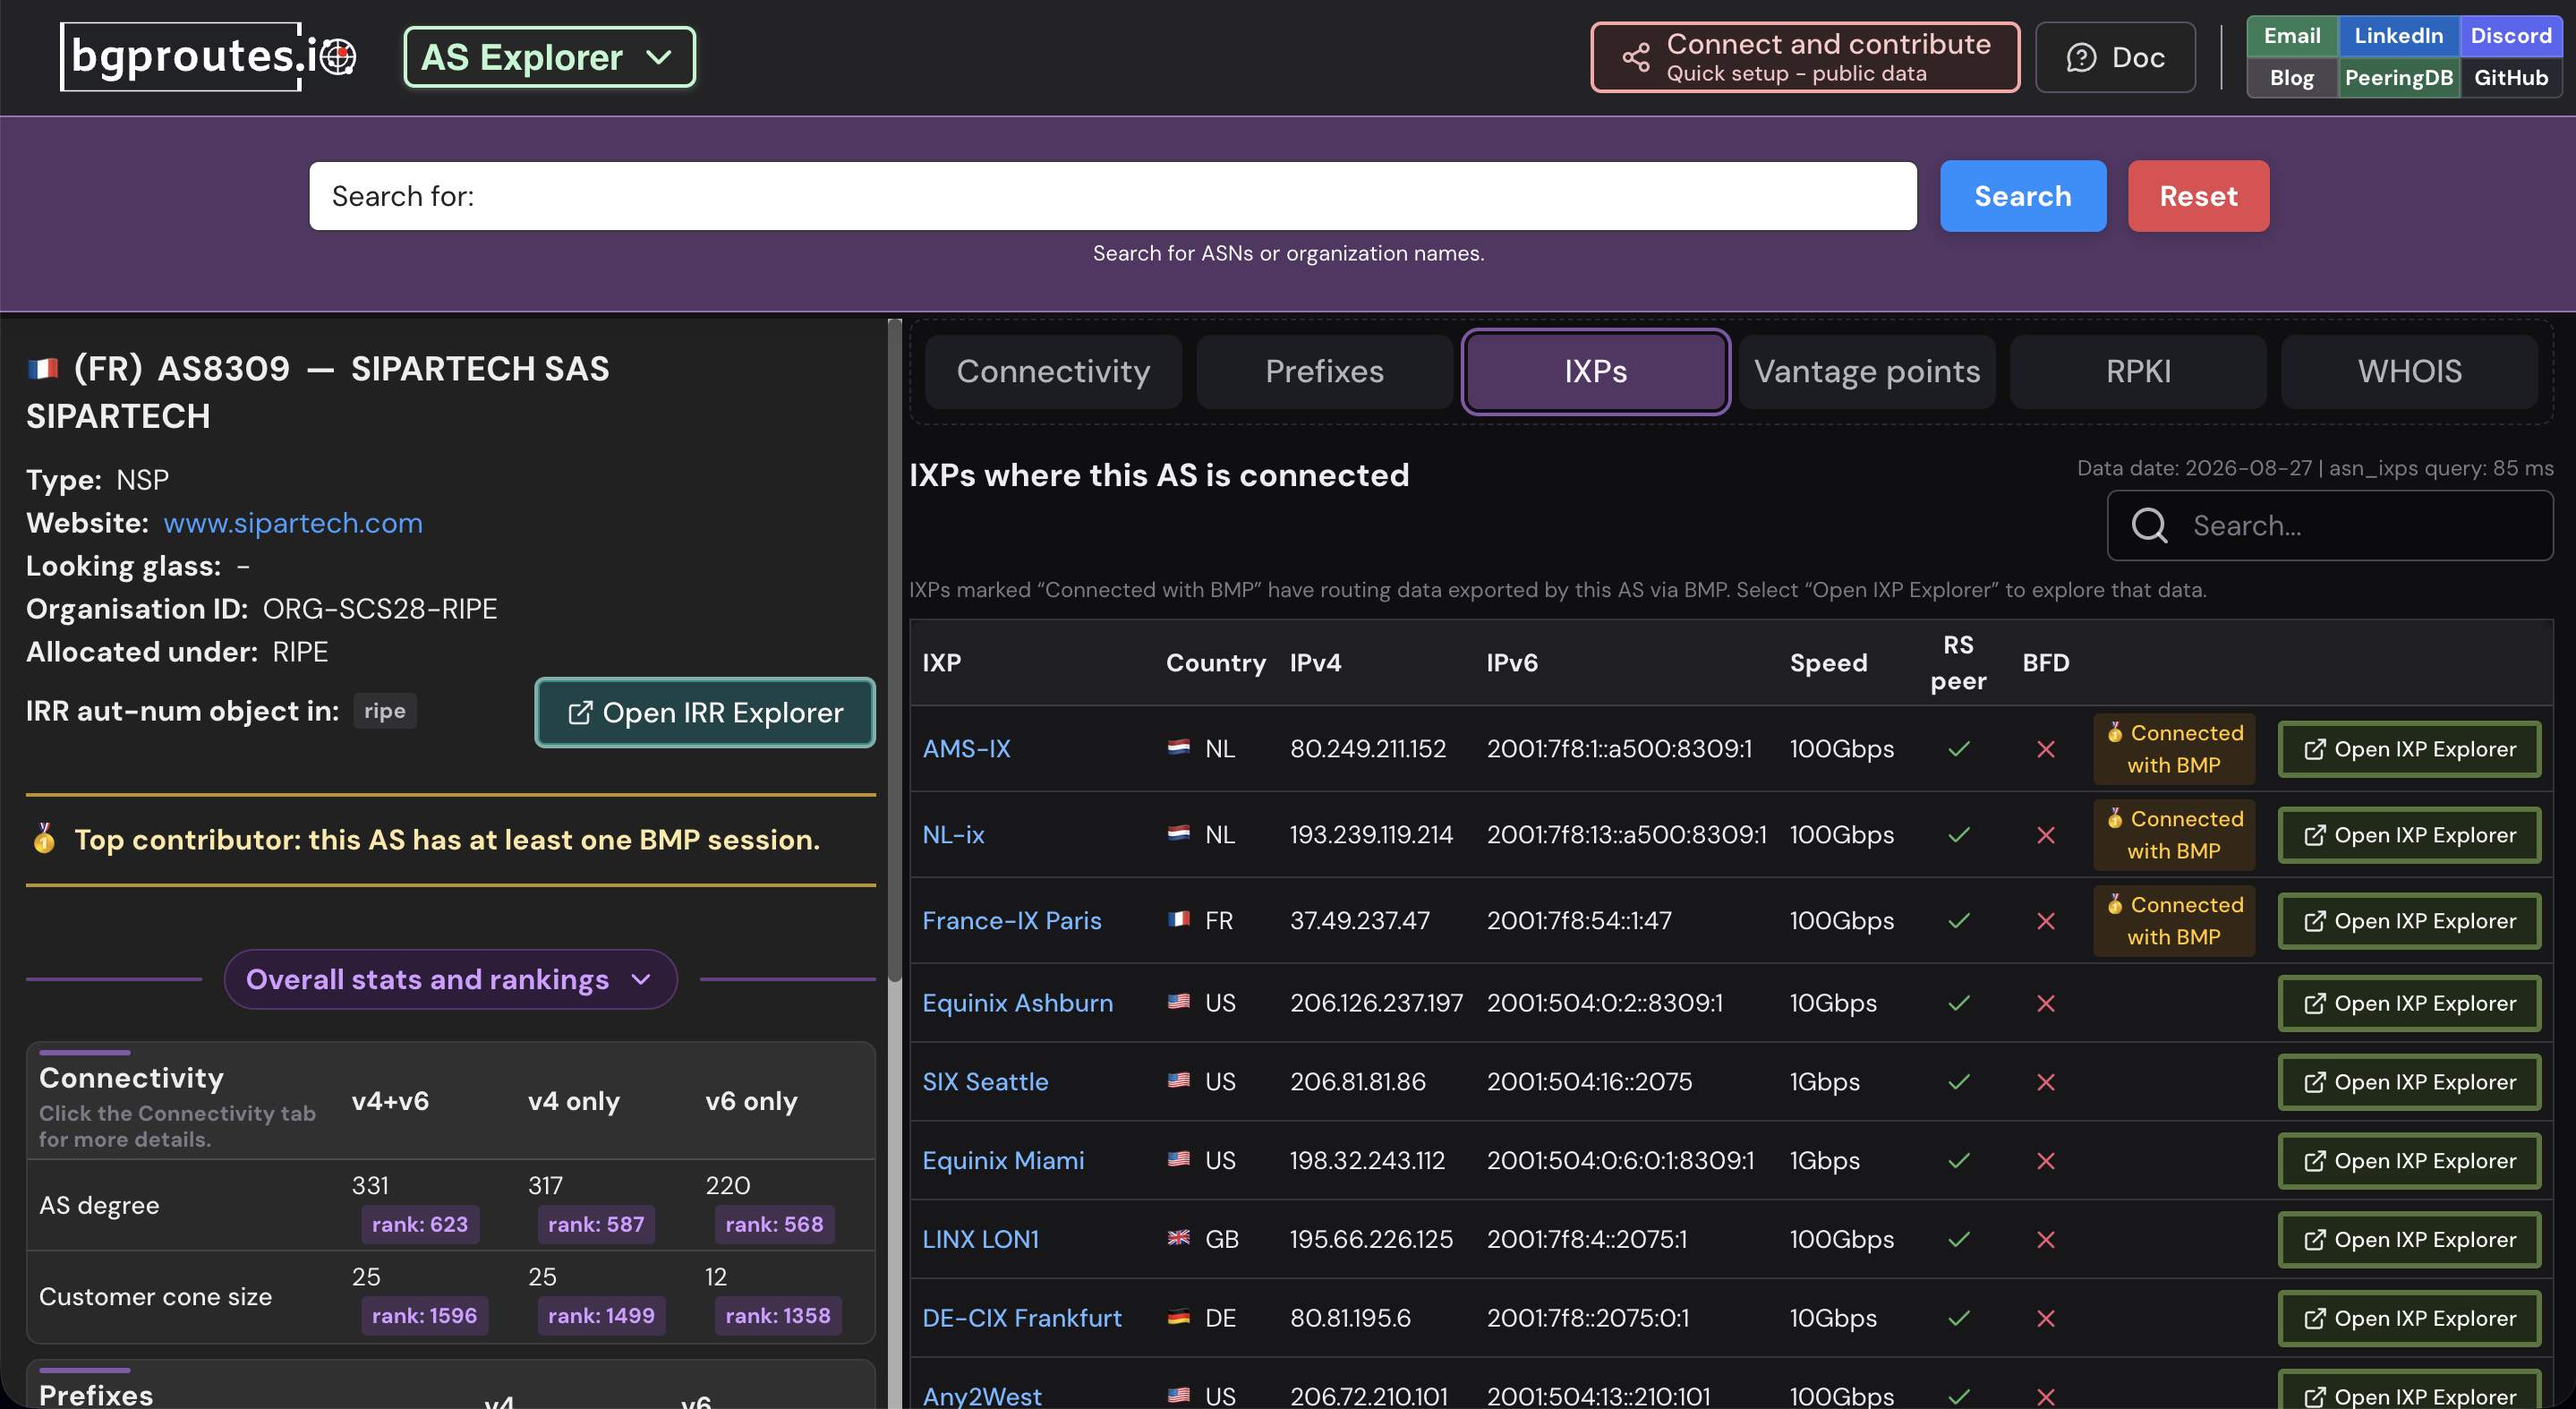The width and height of the screenshot is (2576, 1409).
Task: Click the French flag beside AS8309 title
Action: (43, 369)
